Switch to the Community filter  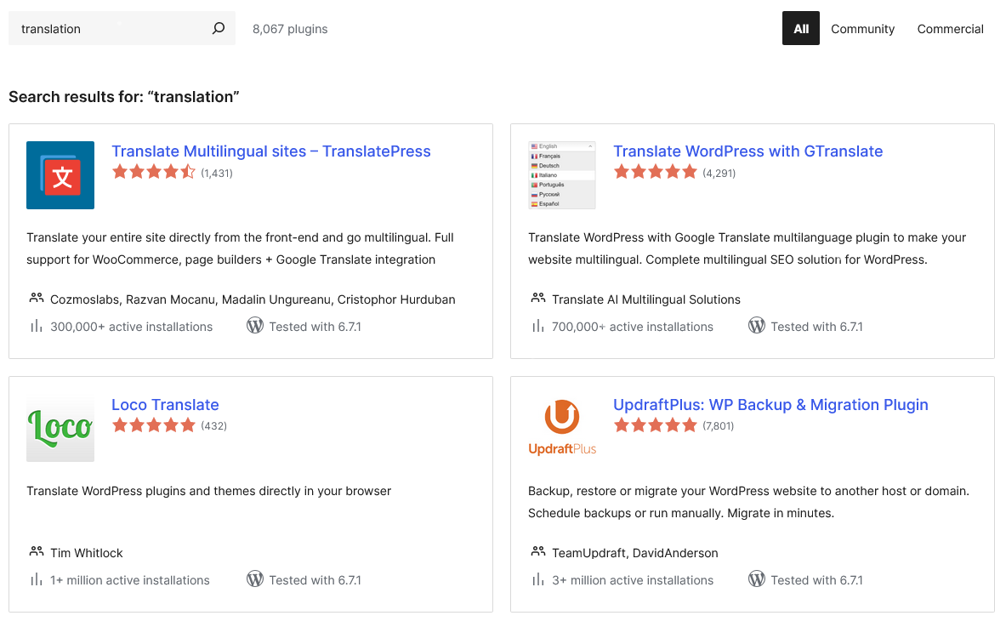[x=862, y=29]
